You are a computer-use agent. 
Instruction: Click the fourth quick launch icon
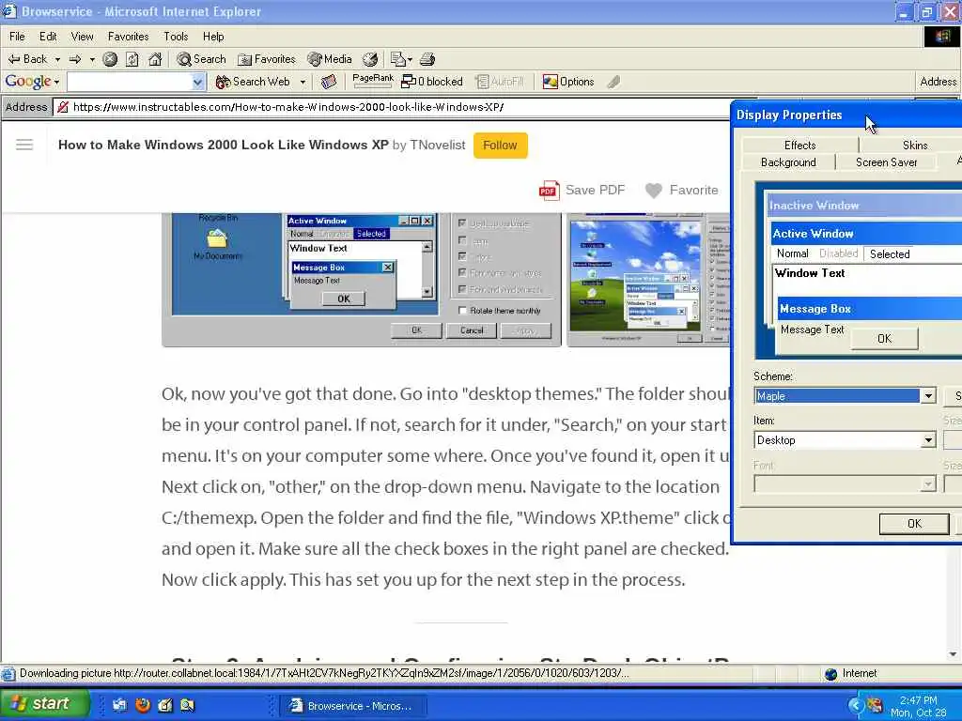tap(188, 705)
